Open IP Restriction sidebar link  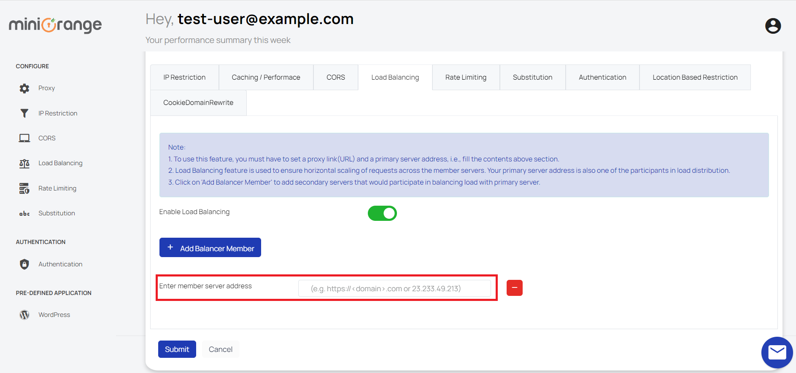pos(58,113)
